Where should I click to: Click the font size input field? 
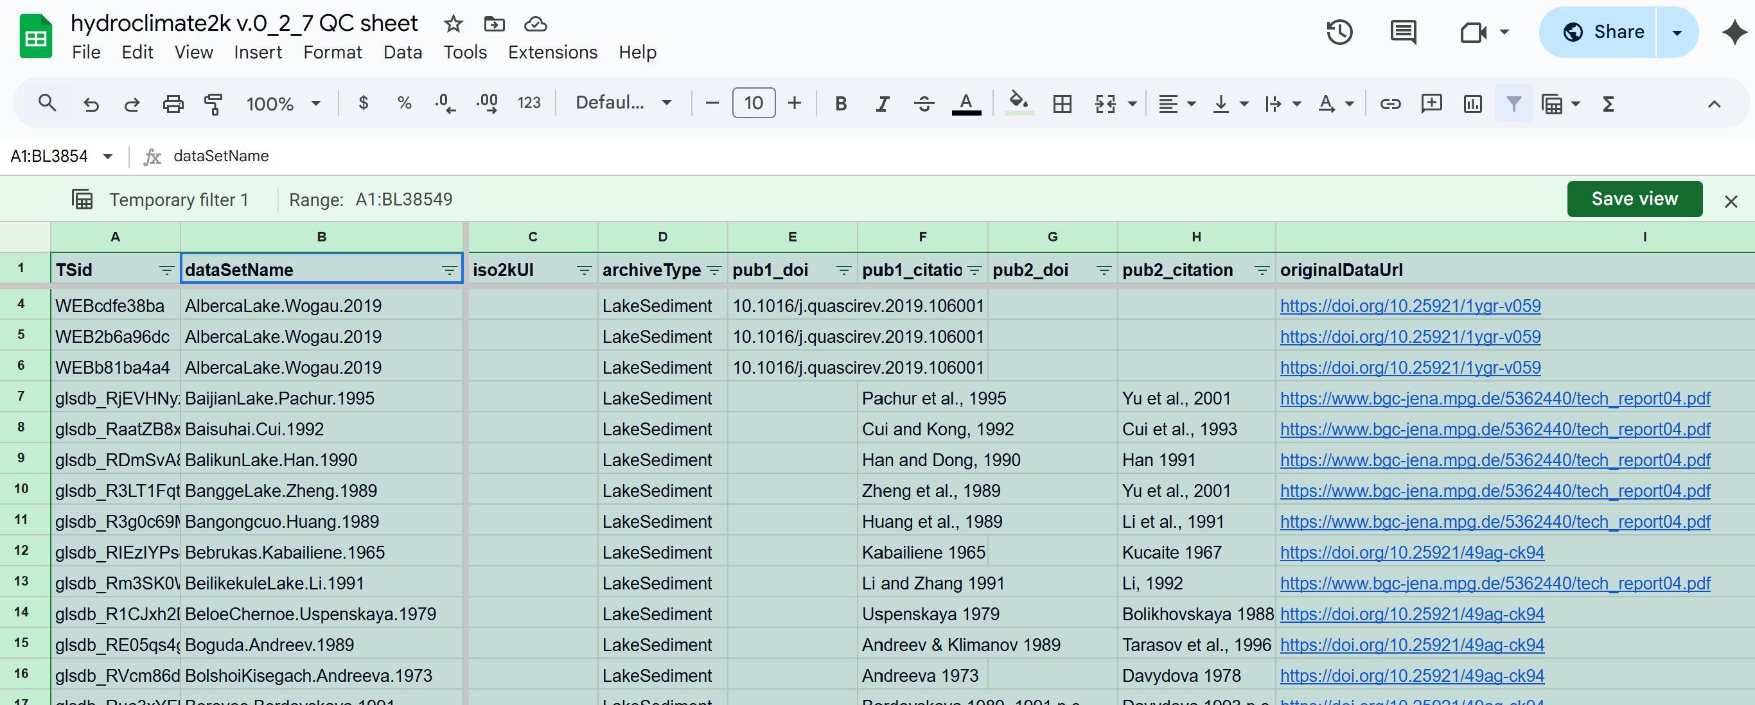click(x=753, y=103)
